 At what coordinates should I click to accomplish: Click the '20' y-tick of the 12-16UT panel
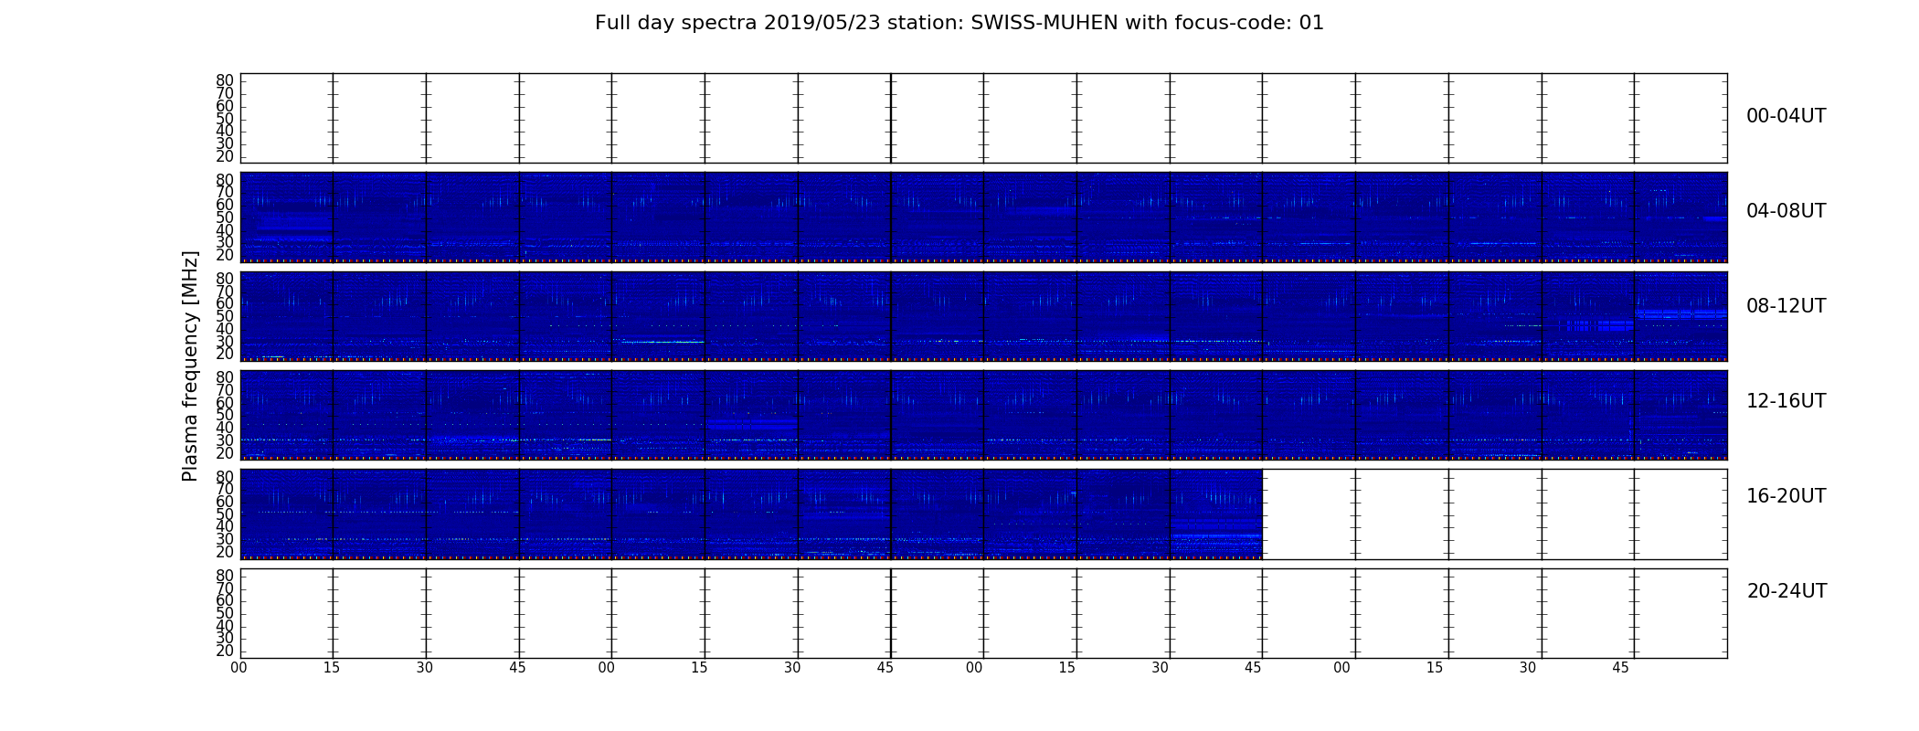(225, 453)
